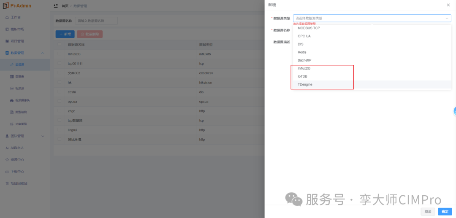This screenshot has width=456, height=218.
Task: Check the InfluxDB row checkbox
Action: [x=60, y=54]
